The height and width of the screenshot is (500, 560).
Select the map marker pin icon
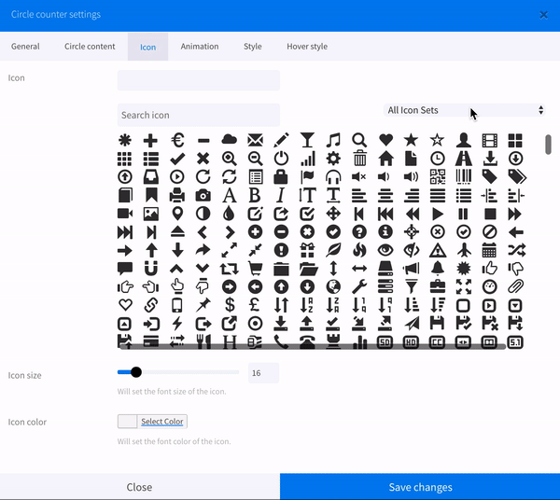coord(177,214)
